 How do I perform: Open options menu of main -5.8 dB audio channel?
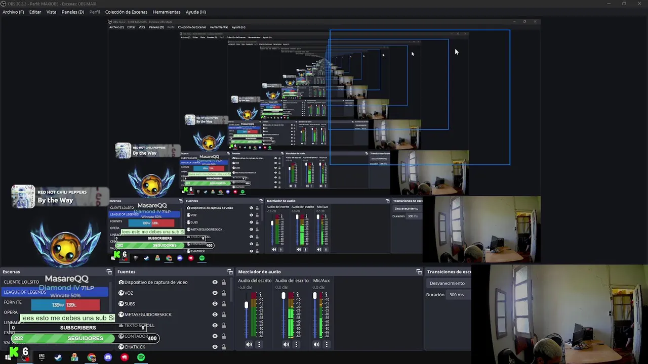click(259, 344)
